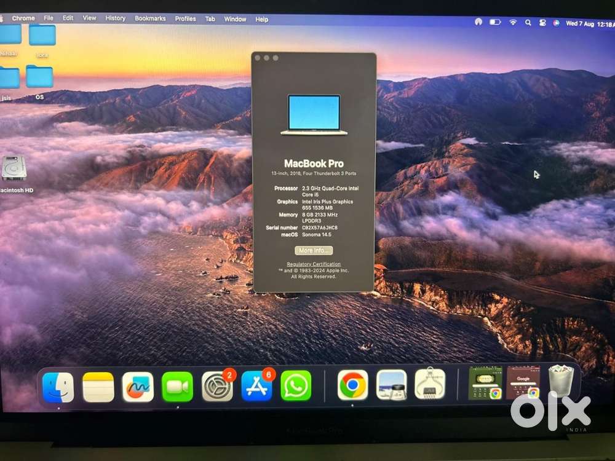The height and width of the screenshot is (461, 615).
Task: Expand the Profiles menu
Action: [x=185, y=19]
